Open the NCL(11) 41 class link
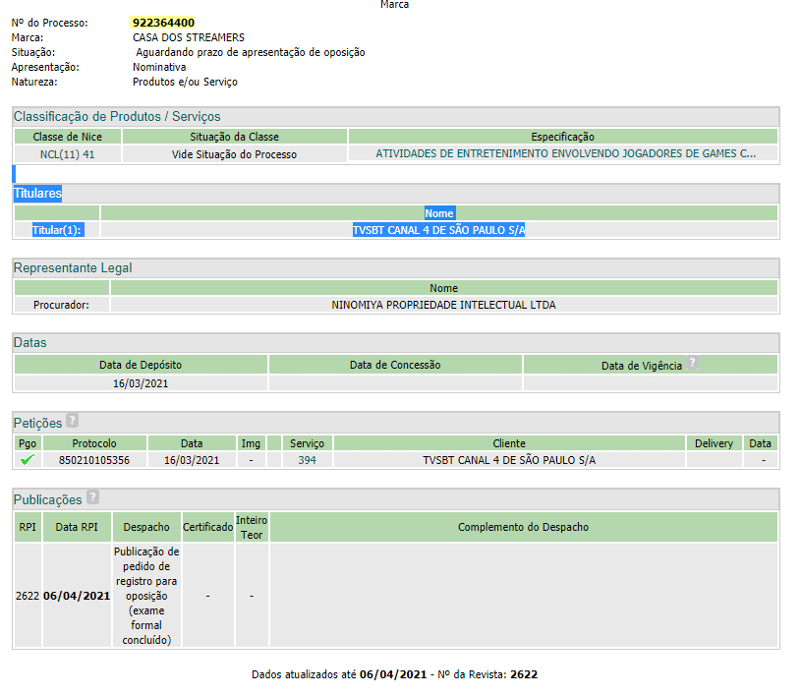802x696 pixels. pyautogui.click(x=67, y=154)
